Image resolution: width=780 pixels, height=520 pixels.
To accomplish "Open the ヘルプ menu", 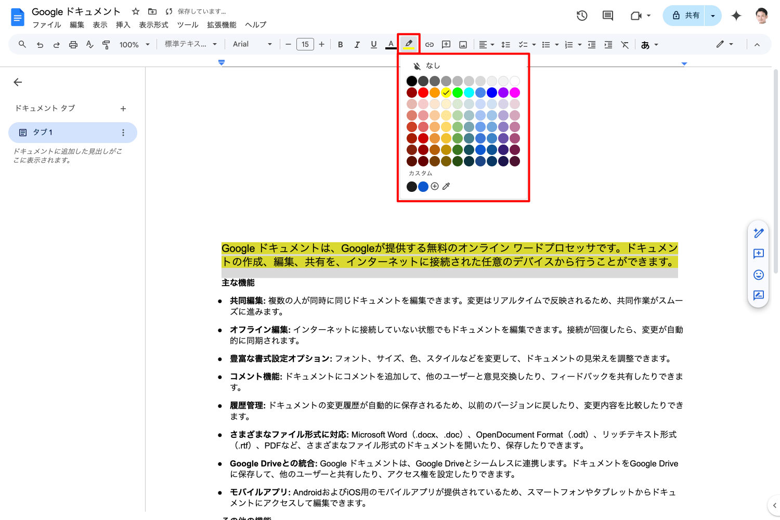I will point(256,25).
